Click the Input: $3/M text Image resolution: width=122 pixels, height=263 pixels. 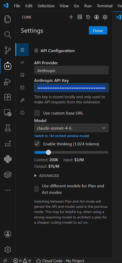[74, 160]
